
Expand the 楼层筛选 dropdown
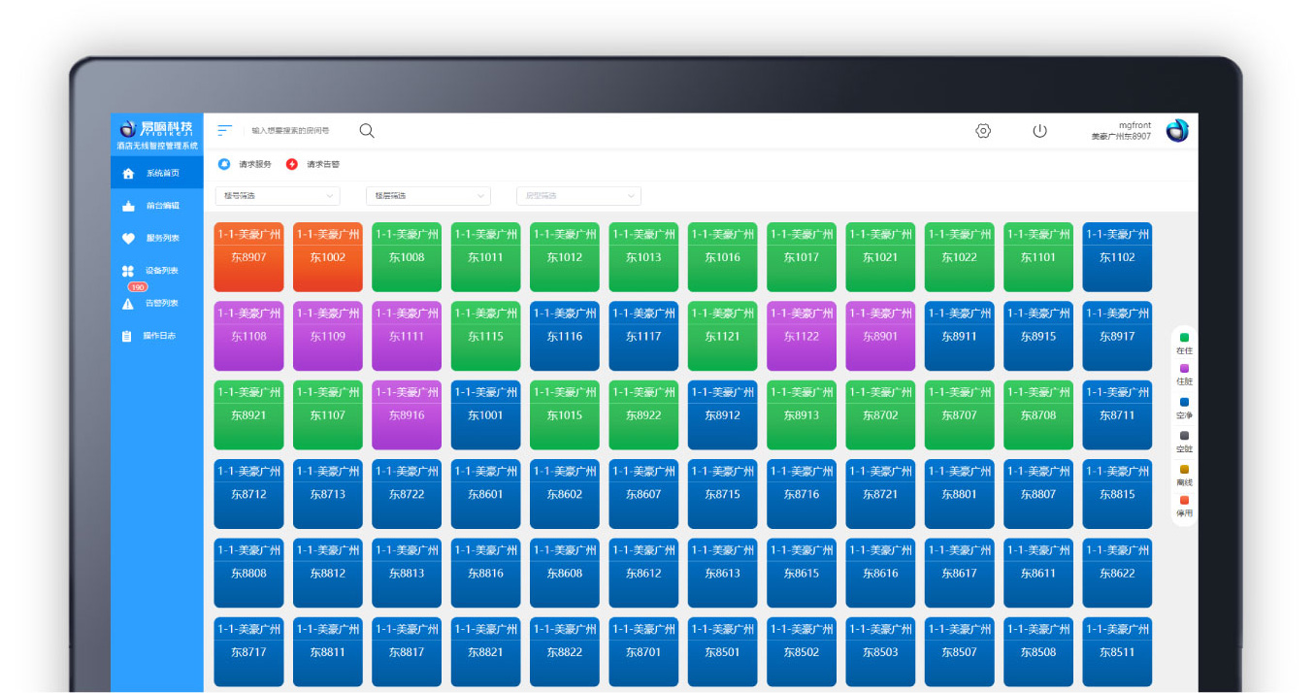pyautogui.click(x=428, y=196)
